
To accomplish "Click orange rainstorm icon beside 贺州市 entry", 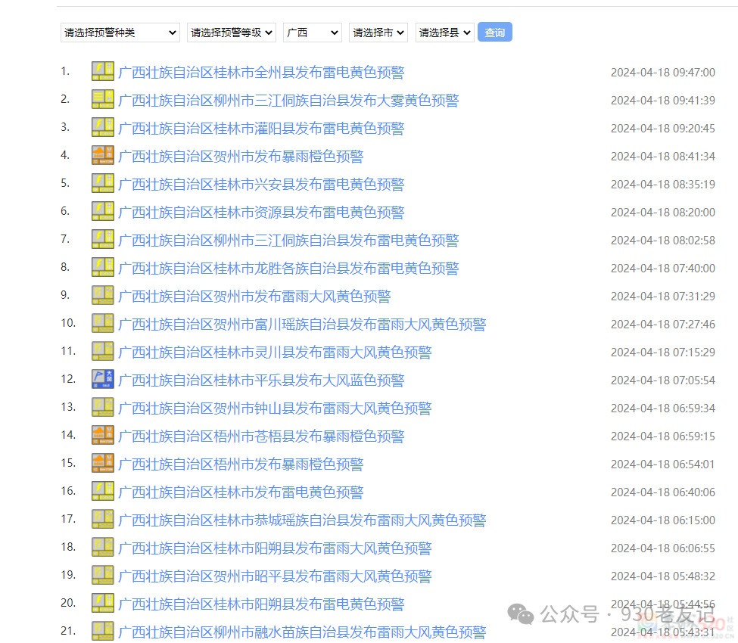I will tap(102, 156).
